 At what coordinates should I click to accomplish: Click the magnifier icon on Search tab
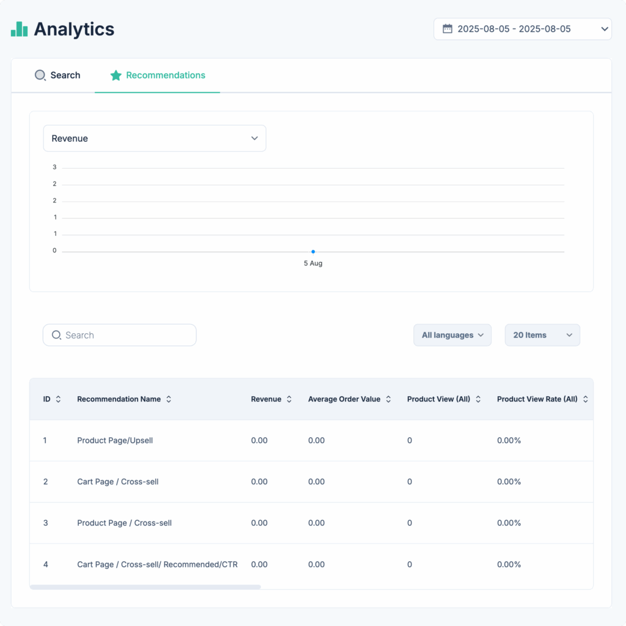point(40,75)
